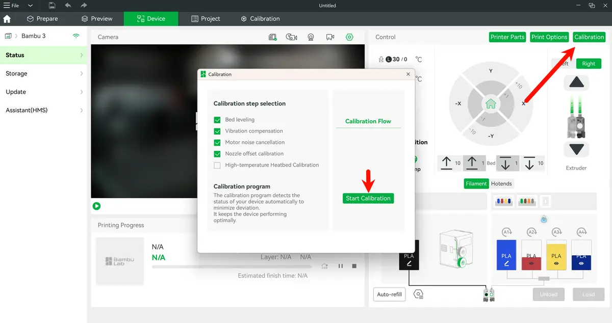Click the home axes button in the jog dial
The image size is (612, 323).
click(x=491, y=104)
